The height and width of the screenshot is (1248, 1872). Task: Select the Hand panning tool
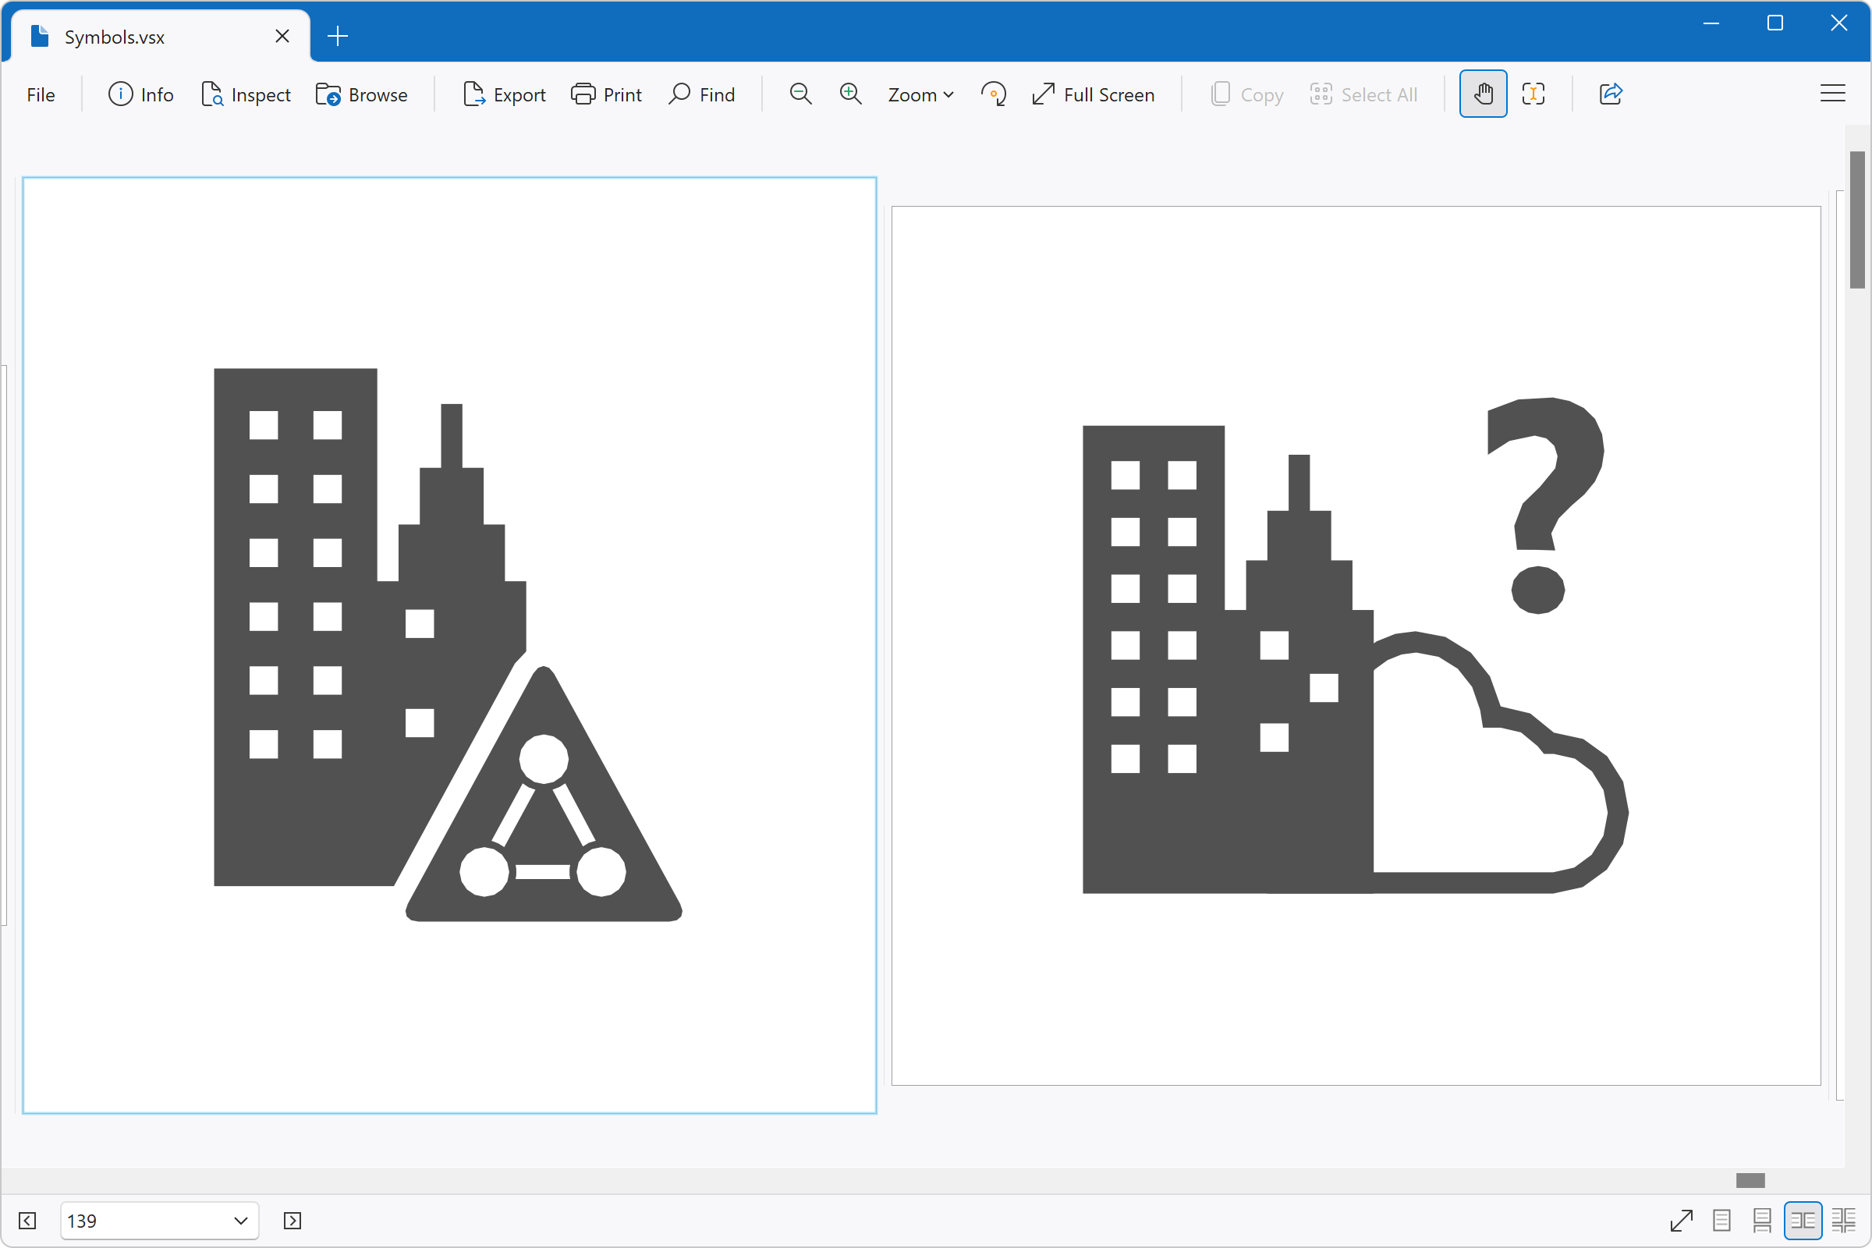click(1483, 93)
